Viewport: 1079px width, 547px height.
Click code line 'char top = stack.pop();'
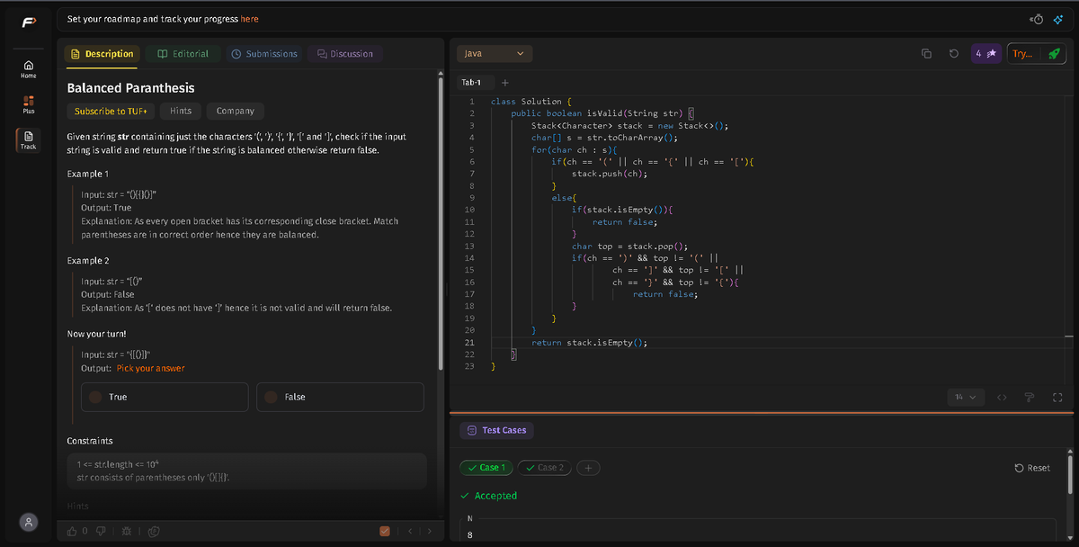point(630,246)
